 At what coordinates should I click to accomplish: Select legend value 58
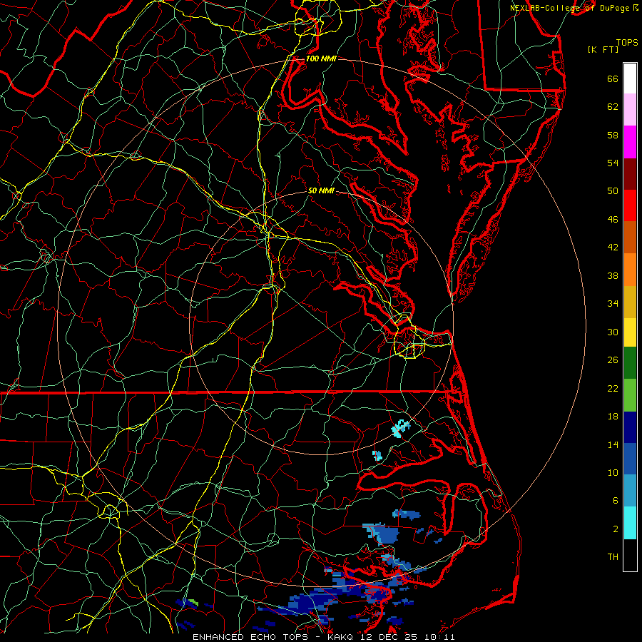[x=613, y=135]
